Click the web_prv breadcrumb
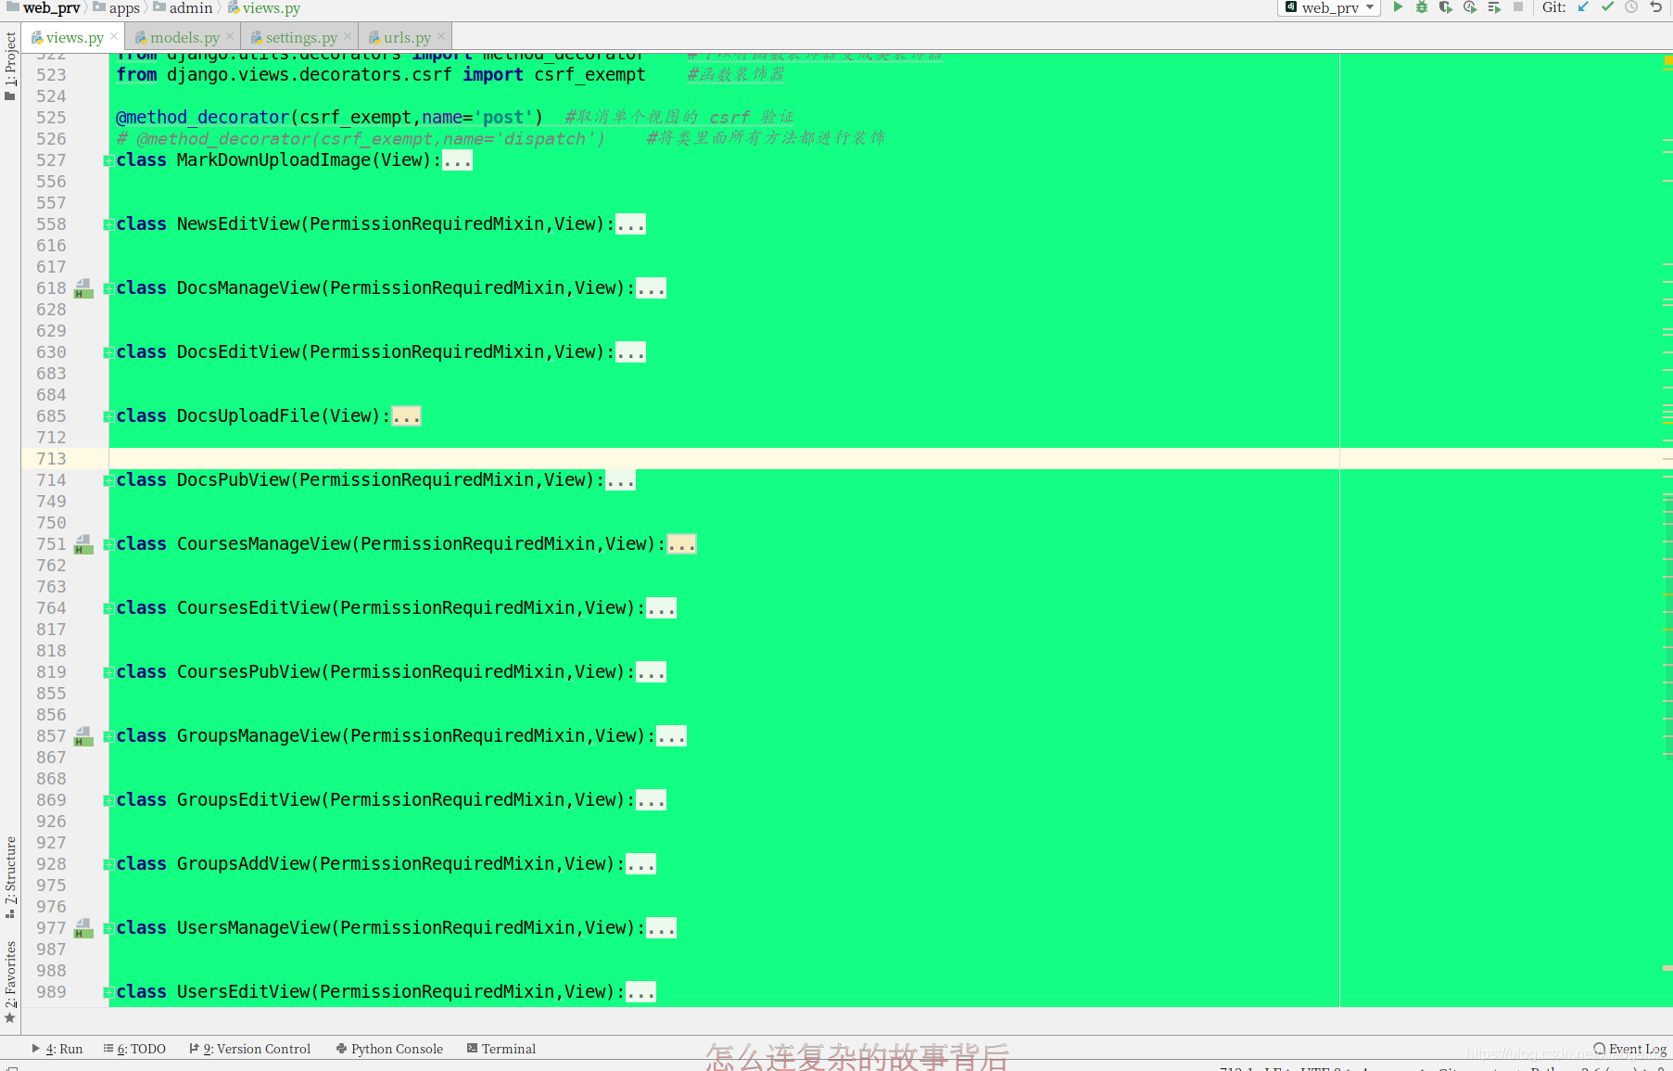Screen dimensions: 1673x1071 [44, 7]
